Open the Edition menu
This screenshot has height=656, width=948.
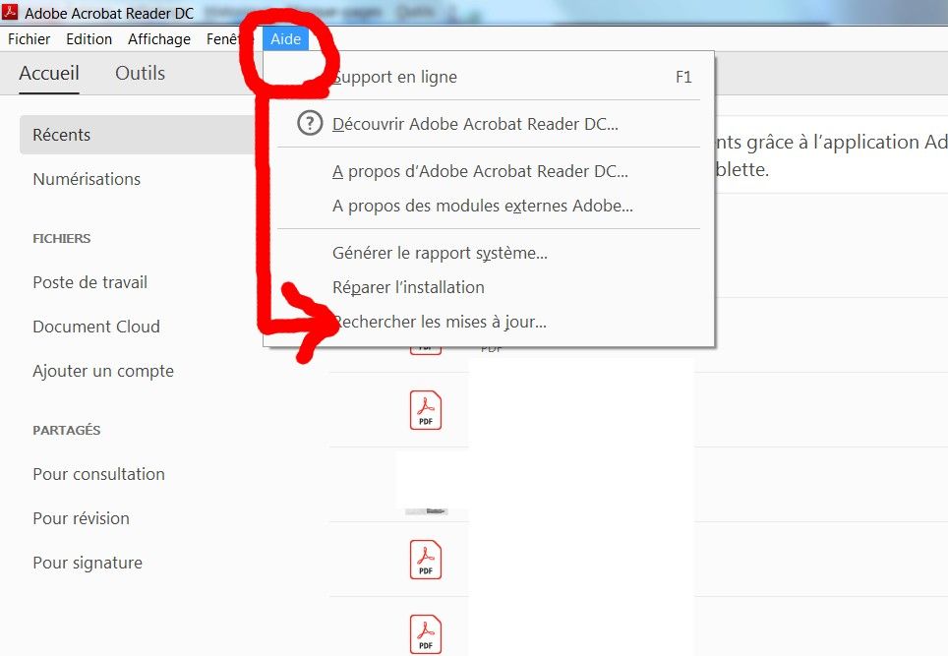pos(89,39)
